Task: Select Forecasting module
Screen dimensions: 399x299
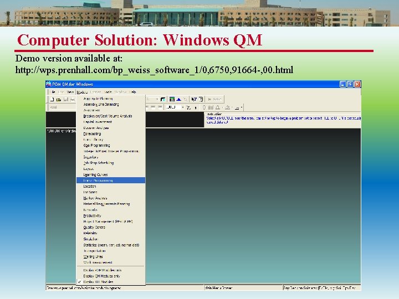Action: 111,134
